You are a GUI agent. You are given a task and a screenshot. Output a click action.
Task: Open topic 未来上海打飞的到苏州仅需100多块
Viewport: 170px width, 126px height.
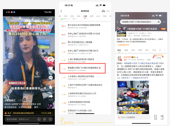85,35
